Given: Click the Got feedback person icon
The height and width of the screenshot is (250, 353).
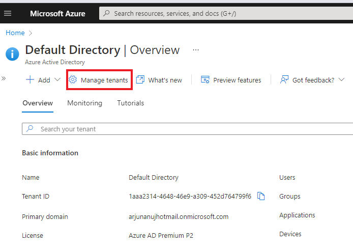Looking at the screenshot, I should click(284, 79).
